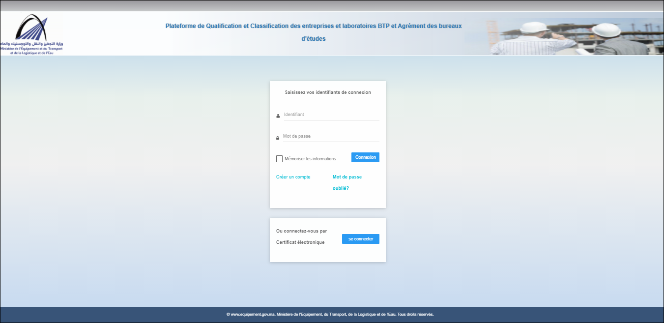Click the footer copyright text

pos(330,314)
